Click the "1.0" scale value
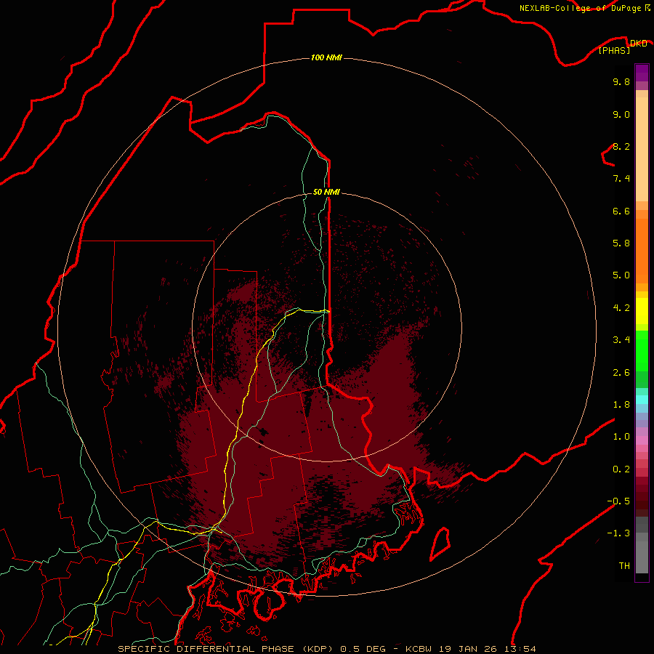 (621, 437)
